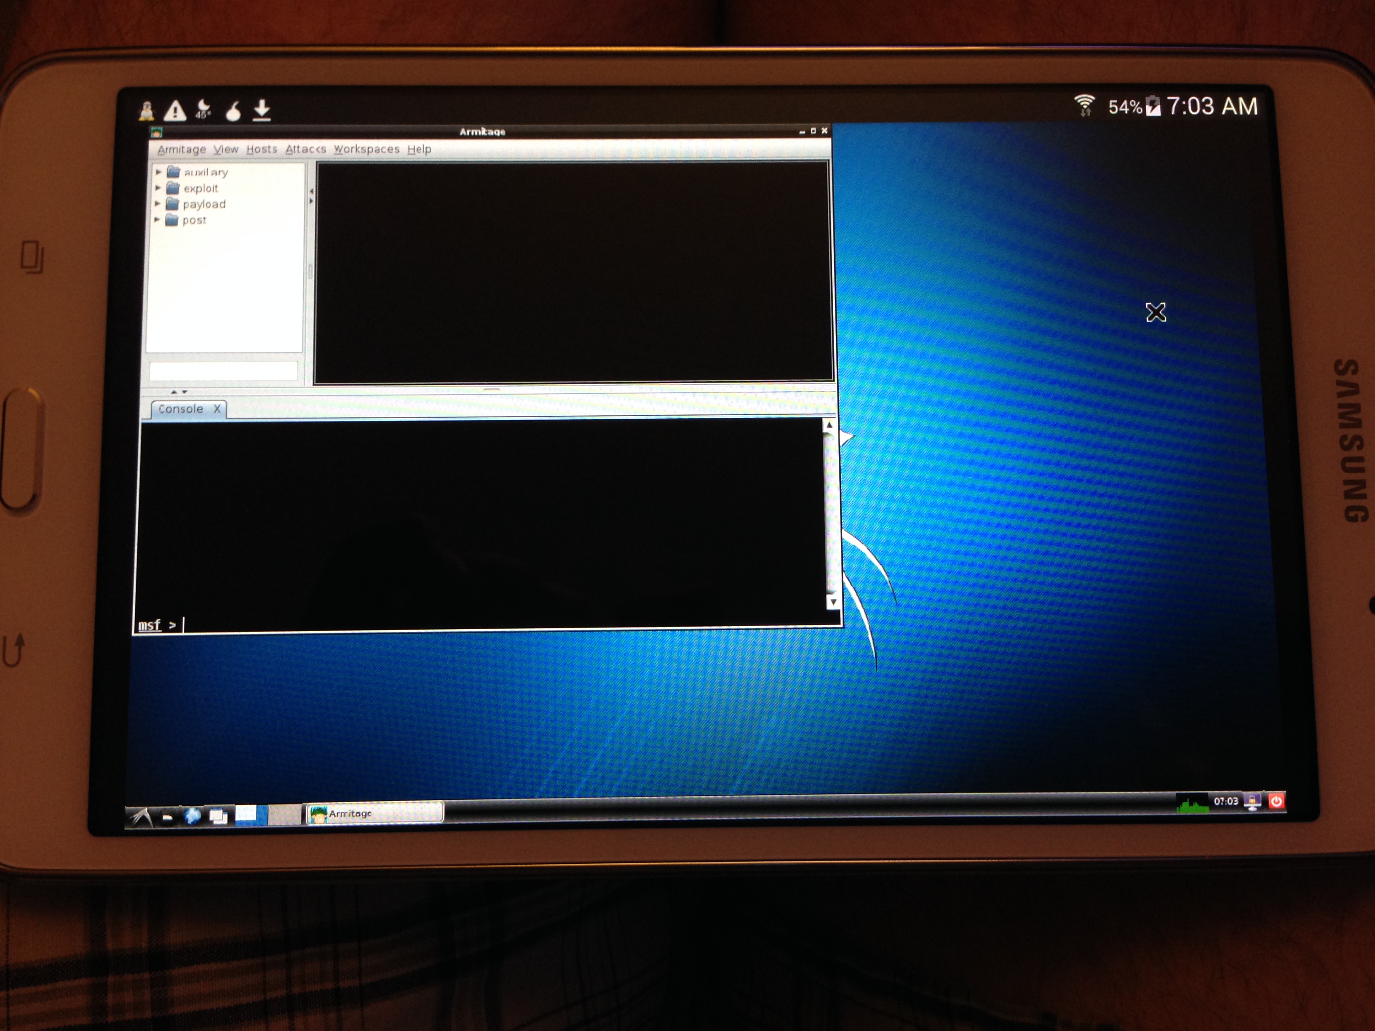Open the Help menu

click(419, 149)
